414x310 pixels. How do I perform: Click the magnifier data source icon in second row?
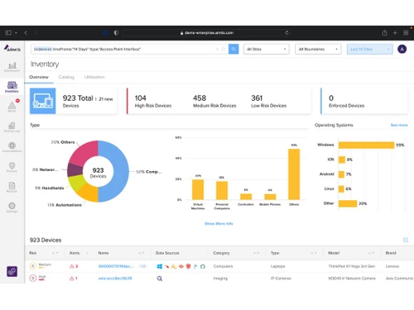160,279
